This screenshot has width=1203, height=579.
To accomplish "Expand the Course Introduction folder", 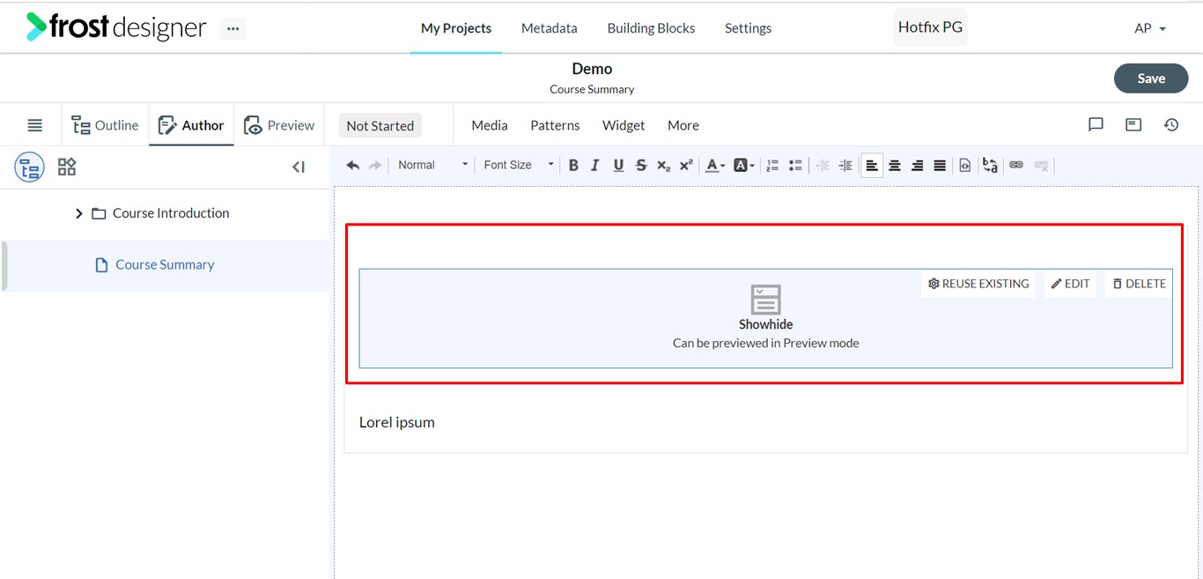I will pyautogui.click(x=78, y=213).
